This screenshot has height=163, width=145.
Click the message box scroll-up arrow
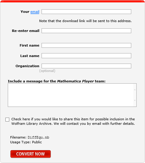pyautogui.click(x=135, y=90)
